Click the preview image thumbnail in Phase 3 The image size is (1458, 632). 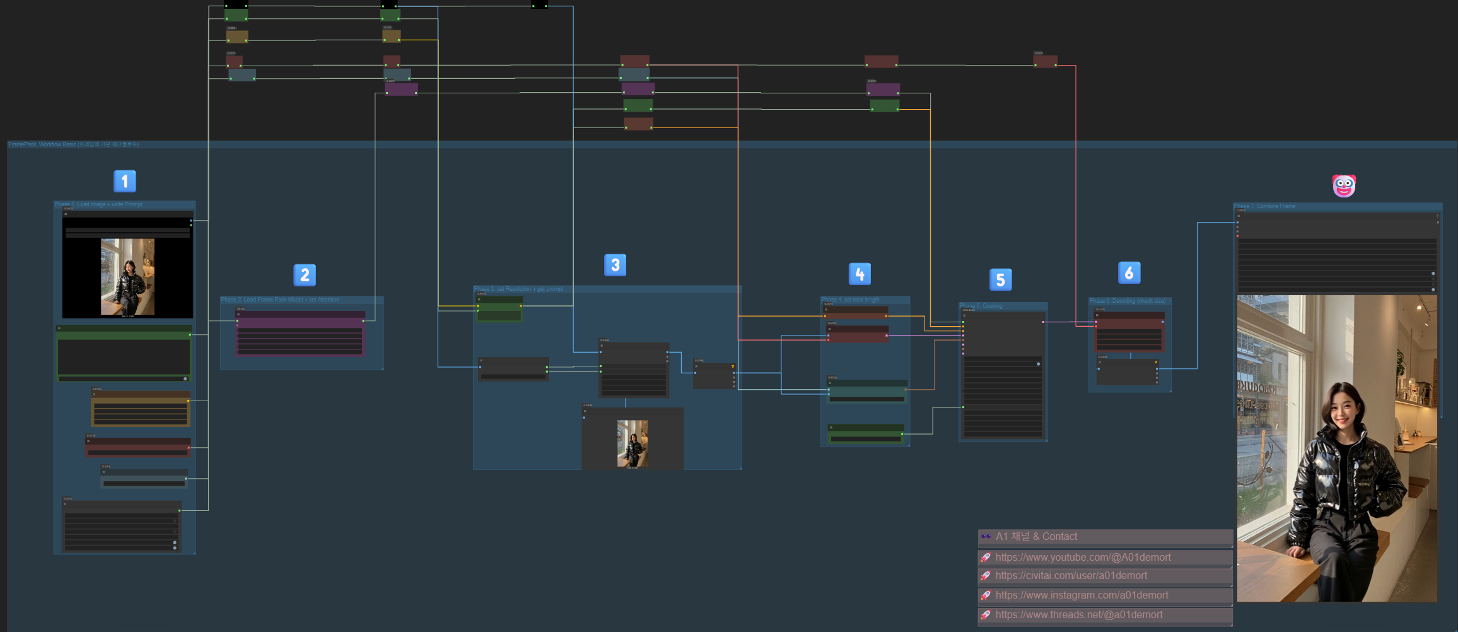[633, 444]
